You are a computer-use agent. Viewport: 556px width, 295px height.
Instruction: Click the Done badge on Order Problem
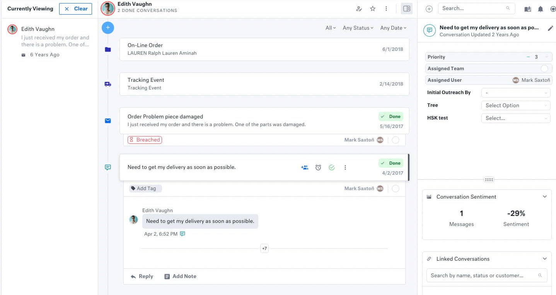pos(391,116)
